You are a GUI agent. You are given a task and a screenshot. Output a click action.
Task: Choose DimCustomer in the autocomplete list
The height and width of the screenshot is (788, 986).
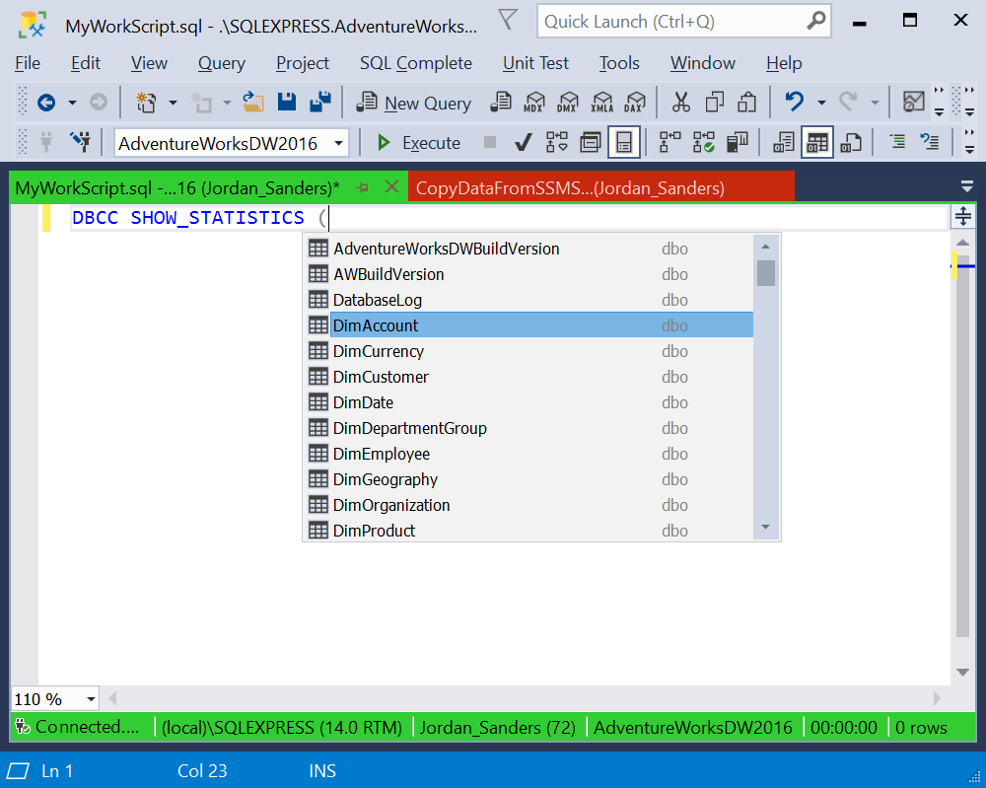(x=528, y=377)
